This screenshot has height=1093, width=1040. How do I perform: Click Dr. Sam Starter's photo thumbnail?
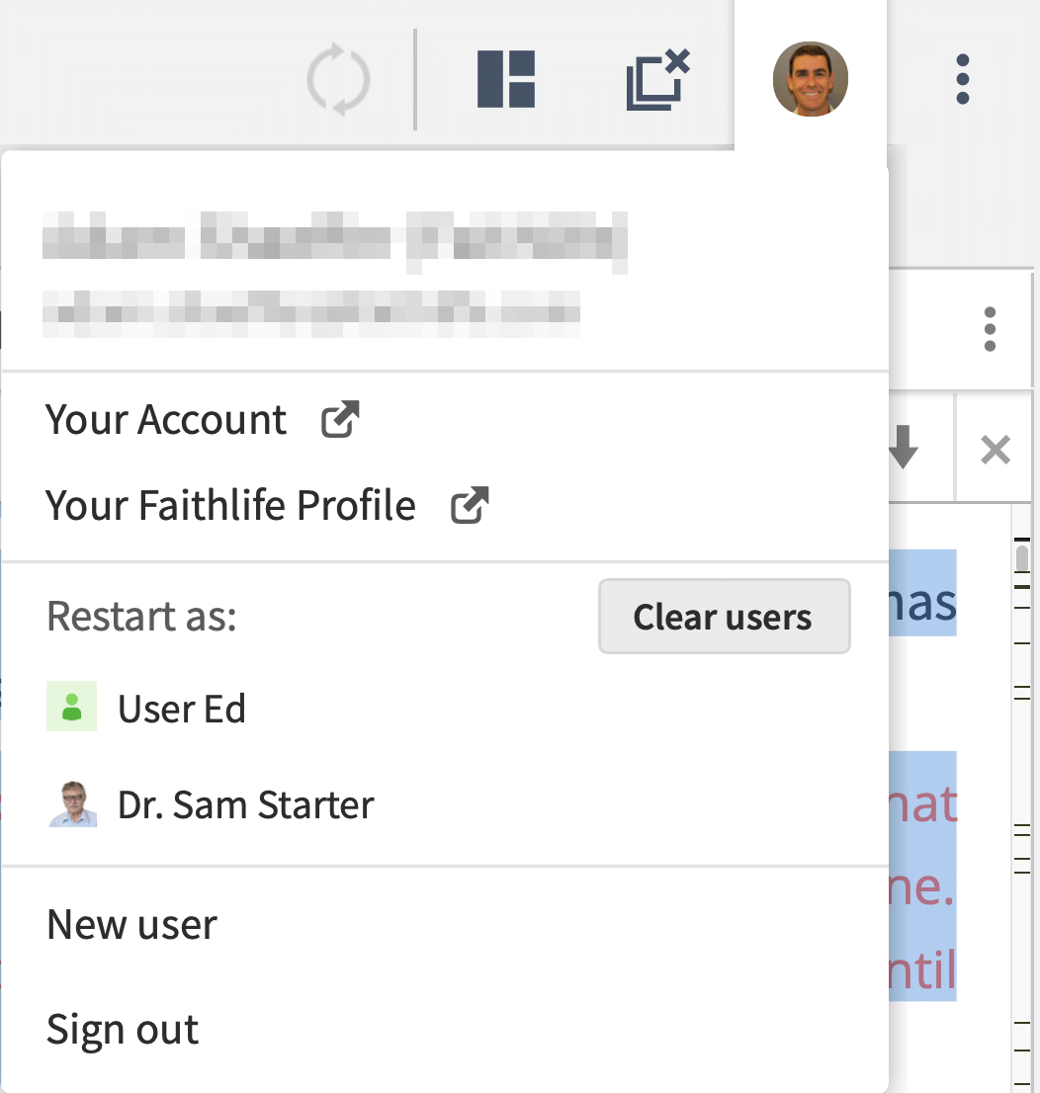pos(72,803)
